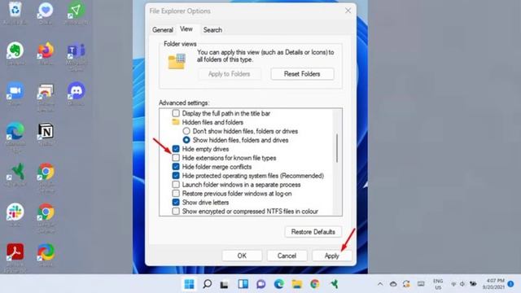This screenshot has width=521, height=293.
Task: Enable Launch folder windows in a separate process
Action: click(176, 185)
